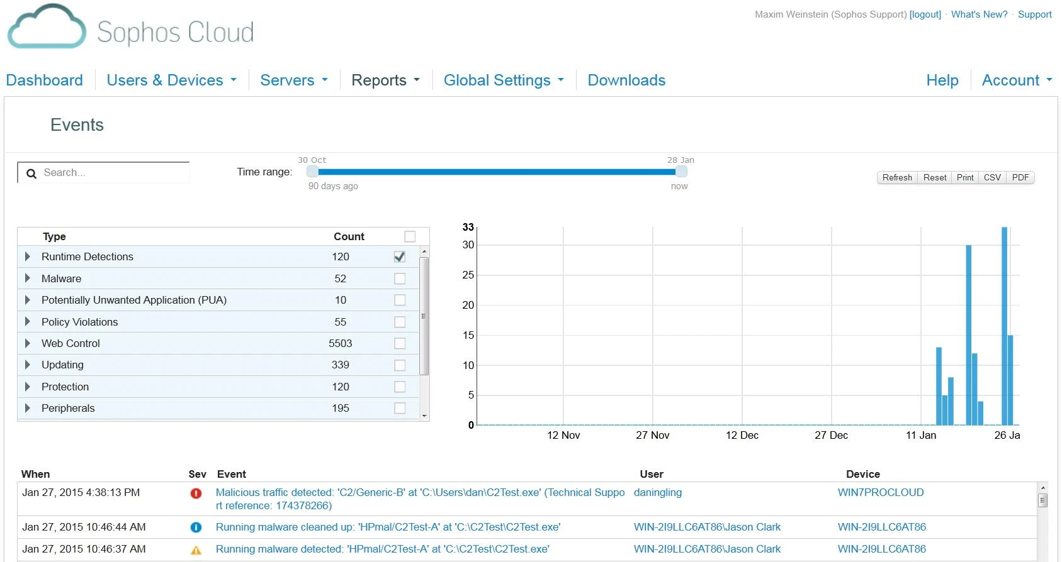1062x562 pixels.
Task: Open the 'Malicious traffic detected' C2/Generic-B event
Action: point(420,499)
